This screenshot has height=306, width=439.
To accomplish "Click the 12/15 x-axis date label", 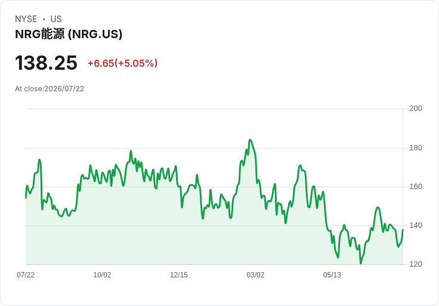I will click(179, 275).
